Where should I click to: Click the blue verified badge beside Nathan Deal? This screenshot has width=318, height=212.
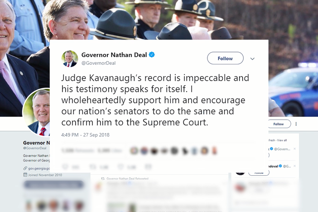(x=152, y=54)
